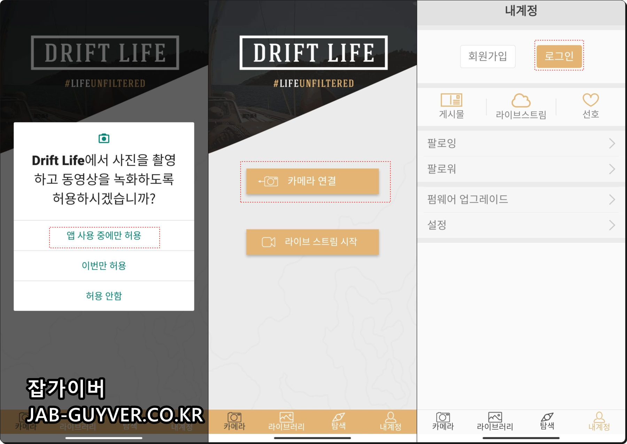This screenshot has height=444, width=627.
Task: Tap the '회원가입' sign-up button
Action: (488, 56)
